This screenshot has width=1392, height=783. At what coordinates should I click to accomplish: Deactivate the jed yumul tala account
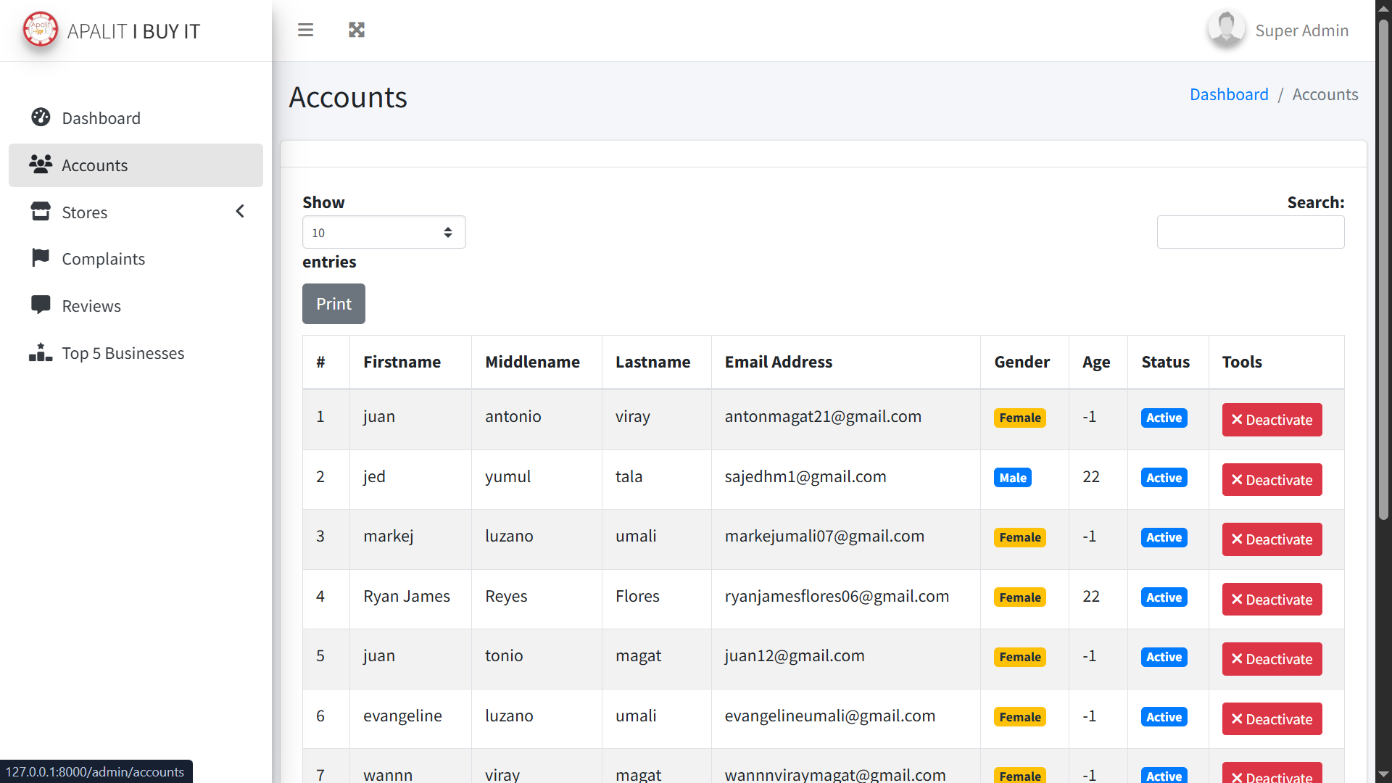1272,480
